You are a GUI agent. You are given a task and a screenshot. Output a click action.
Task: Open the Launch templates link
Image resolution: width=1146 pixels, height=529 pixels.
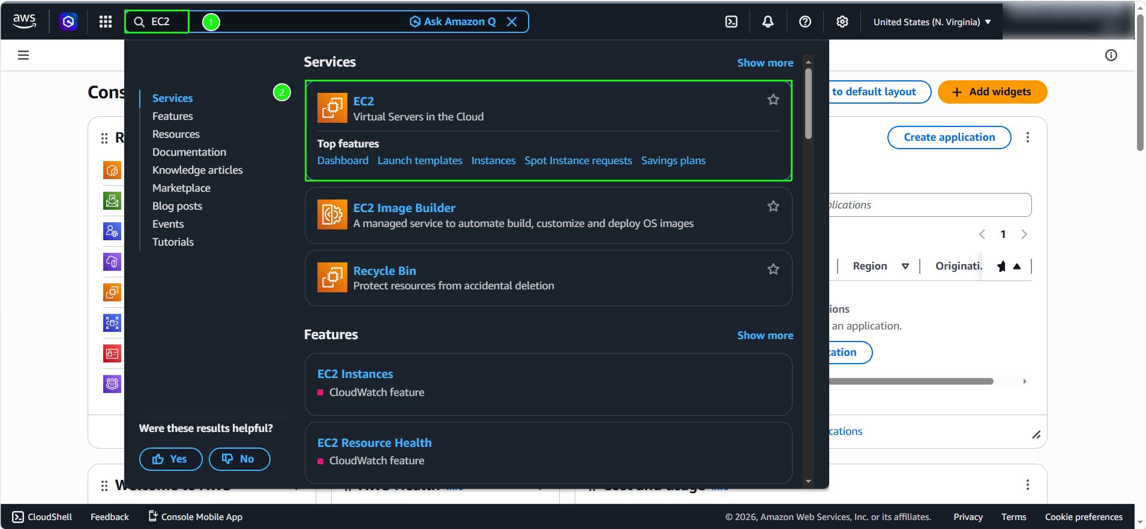coord(420,161)
